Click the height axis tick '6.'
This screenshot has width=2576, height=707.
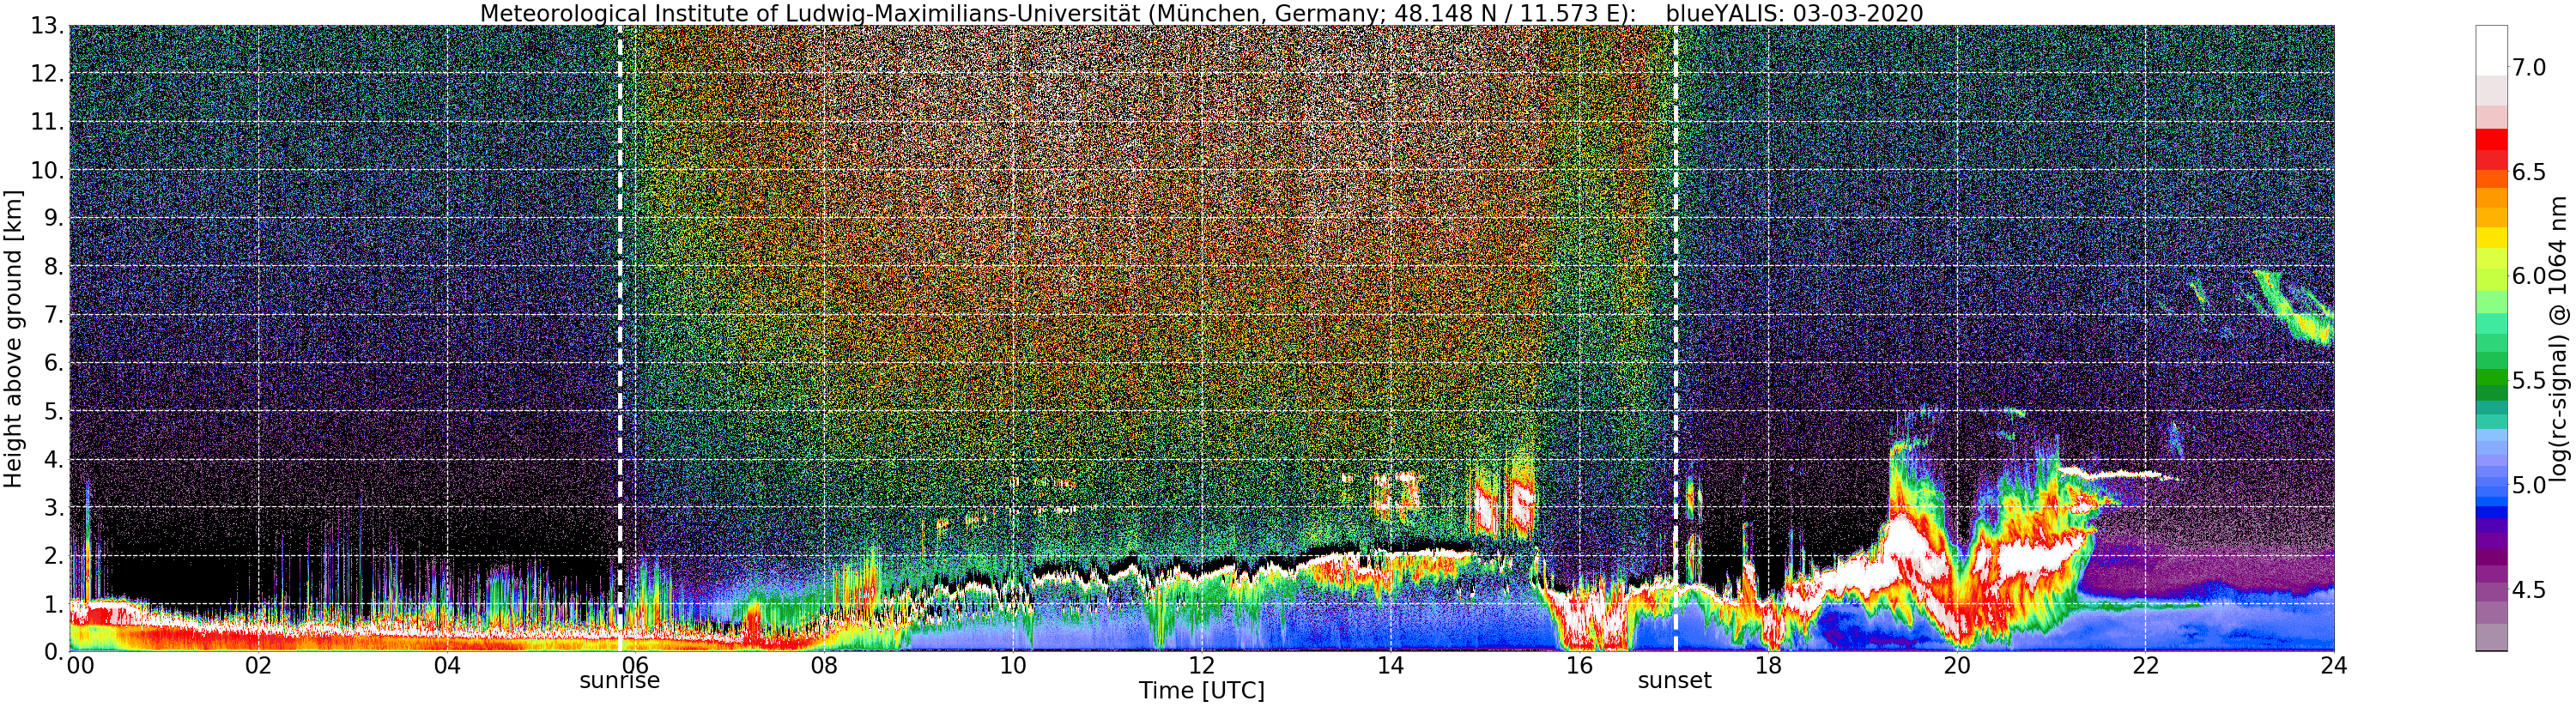click(x=53, y=363)
